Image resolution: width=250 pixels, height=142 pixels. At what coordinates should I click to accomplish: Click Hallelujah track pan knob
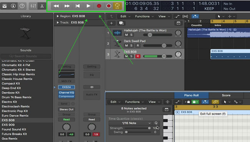coord(178,33)
